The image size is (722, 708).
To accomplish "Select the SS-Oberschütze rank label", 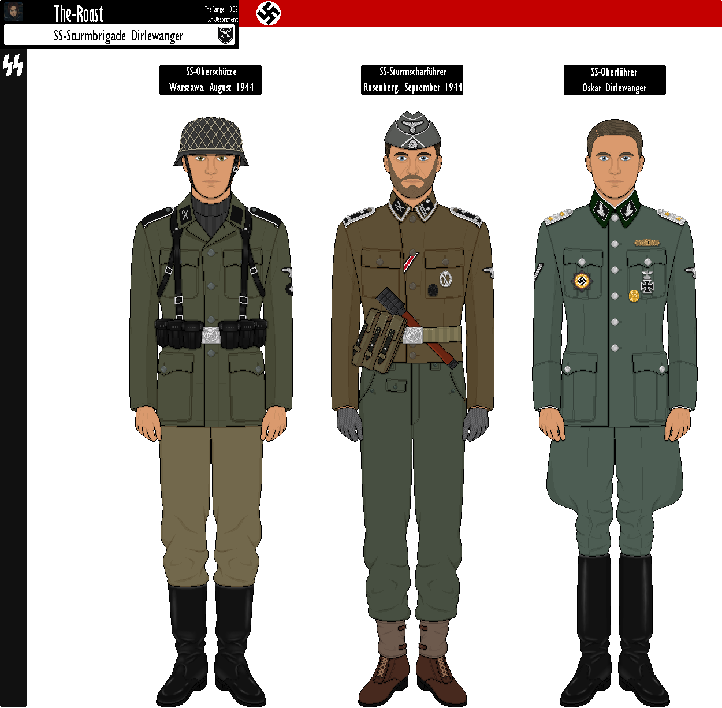I will [x=211, y=72].
